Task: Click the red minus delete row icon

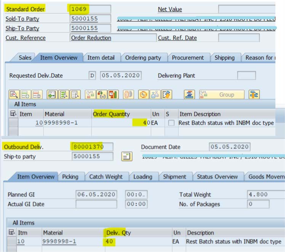Action: point(37,95)
